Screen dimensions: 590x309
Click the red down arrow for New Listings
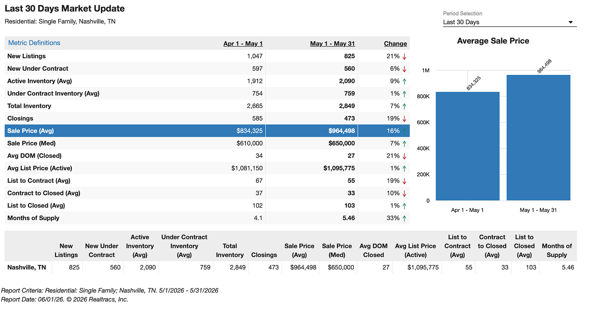pos(404,56)
